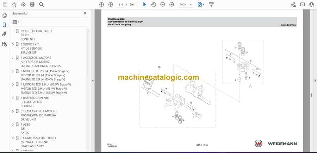Open the security lock panel icon

coord(4,44)
